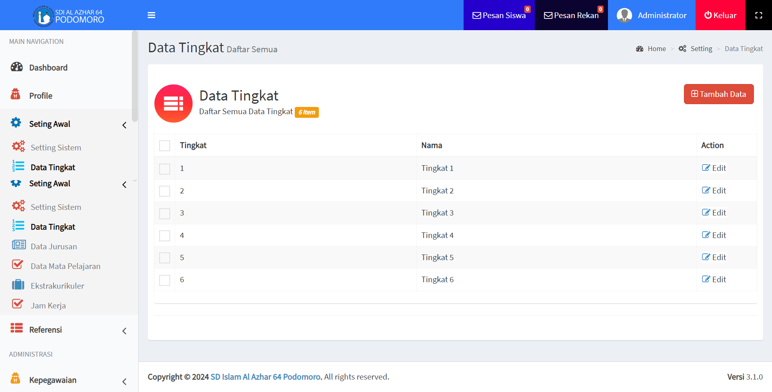
Task: Open Data Mata Pelajaran menu item
Action: 66,266
